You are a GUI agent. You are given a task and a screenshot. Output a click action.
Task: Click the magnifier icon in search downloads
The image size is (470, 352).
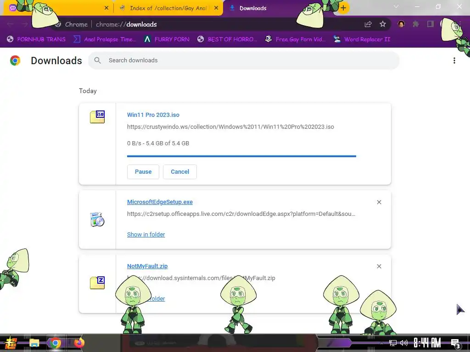click(97, 60)
